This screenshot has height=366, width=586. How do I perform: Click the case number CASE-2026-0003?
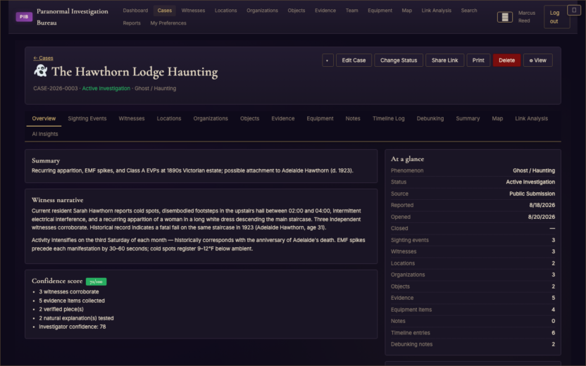(56, 89)
